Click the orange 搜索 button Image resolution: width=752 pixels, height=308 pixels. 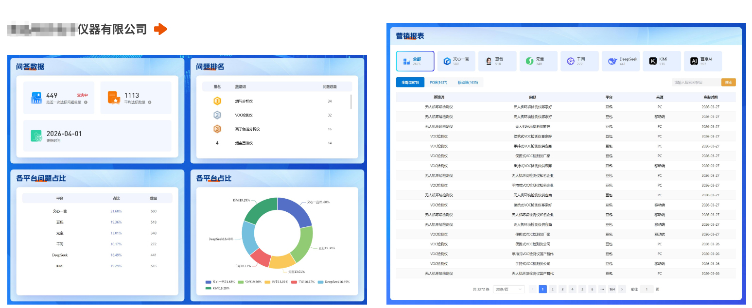tap(729, 83)
